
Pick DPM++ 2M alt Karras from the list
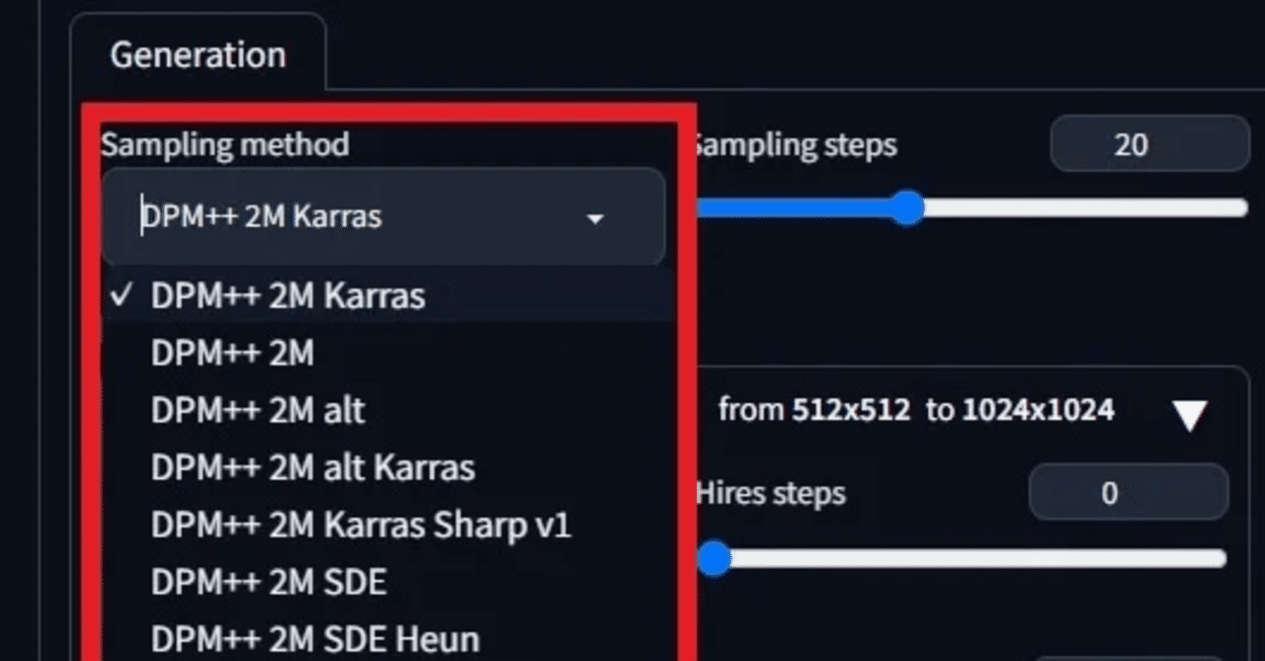312,467
